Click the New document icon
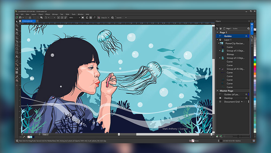The height and width of the screenshot is (153, 271). [x=17, y=18]
